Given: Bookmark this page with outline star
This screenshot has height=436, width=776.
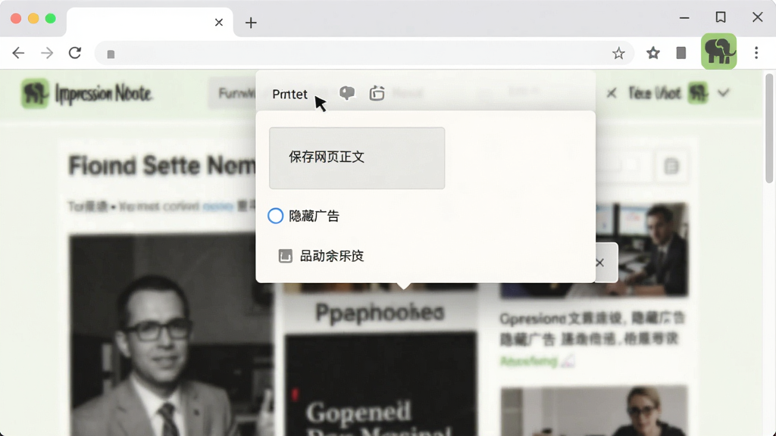Looking at the screenshot, I should [618, 54].
